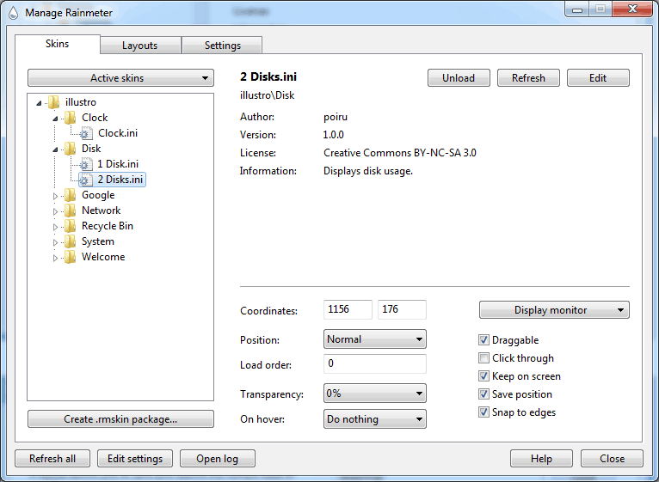Image resolution: width=659 pixels, height=482 pixels.
Task: Click the Y coordinate field showing 176
Action: coord(402,309)
